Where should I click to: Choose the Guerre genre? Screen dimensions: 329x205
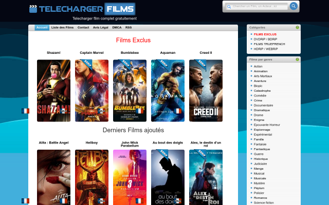(259, 154)
